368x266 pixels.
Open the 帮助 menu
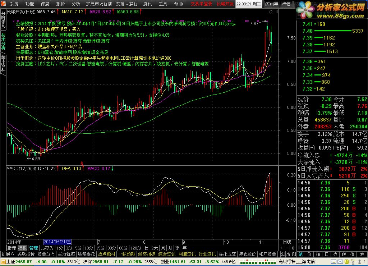click(x=178, y=4)
